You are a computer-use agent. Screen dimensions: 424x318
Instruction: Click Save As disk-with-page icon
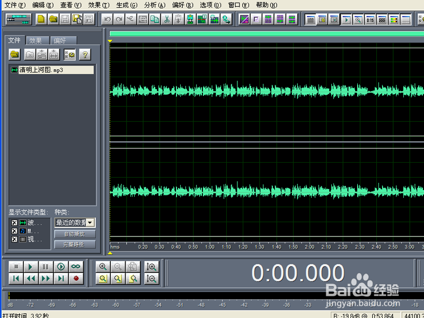pos(77,19)
